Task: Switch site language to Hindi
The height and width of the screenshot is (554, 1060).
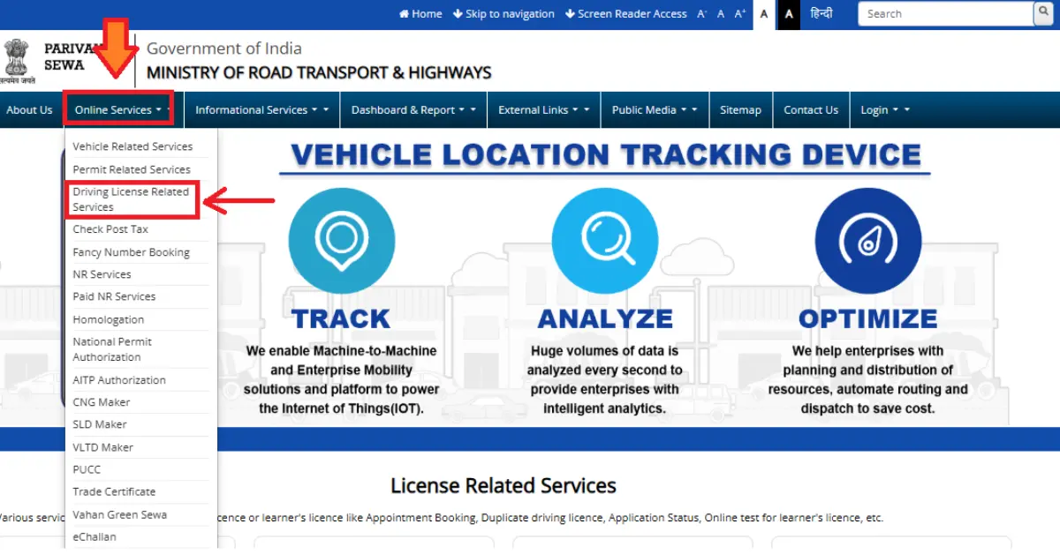Action: tap(821, 14)
